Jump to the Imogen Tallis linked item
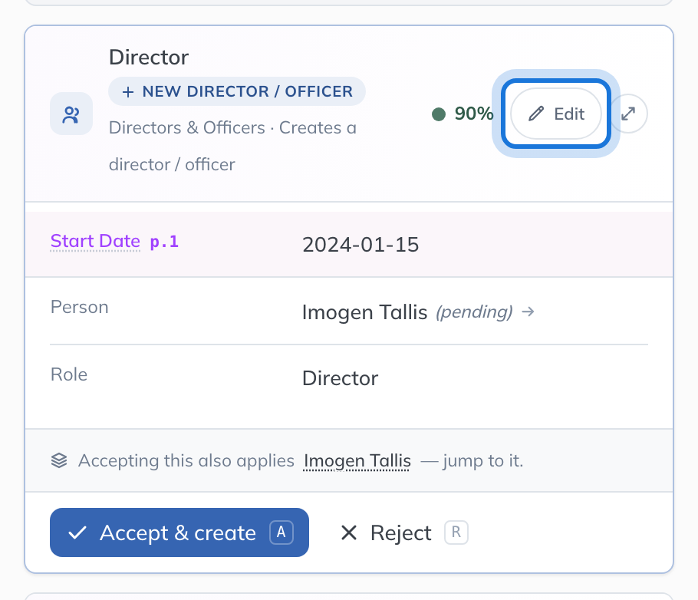The width and height of the screenshot is (698, 600). tap(357, 460)
